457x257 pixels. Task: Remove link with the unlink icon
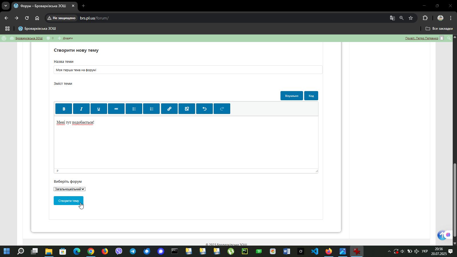[x=187, y=109]
